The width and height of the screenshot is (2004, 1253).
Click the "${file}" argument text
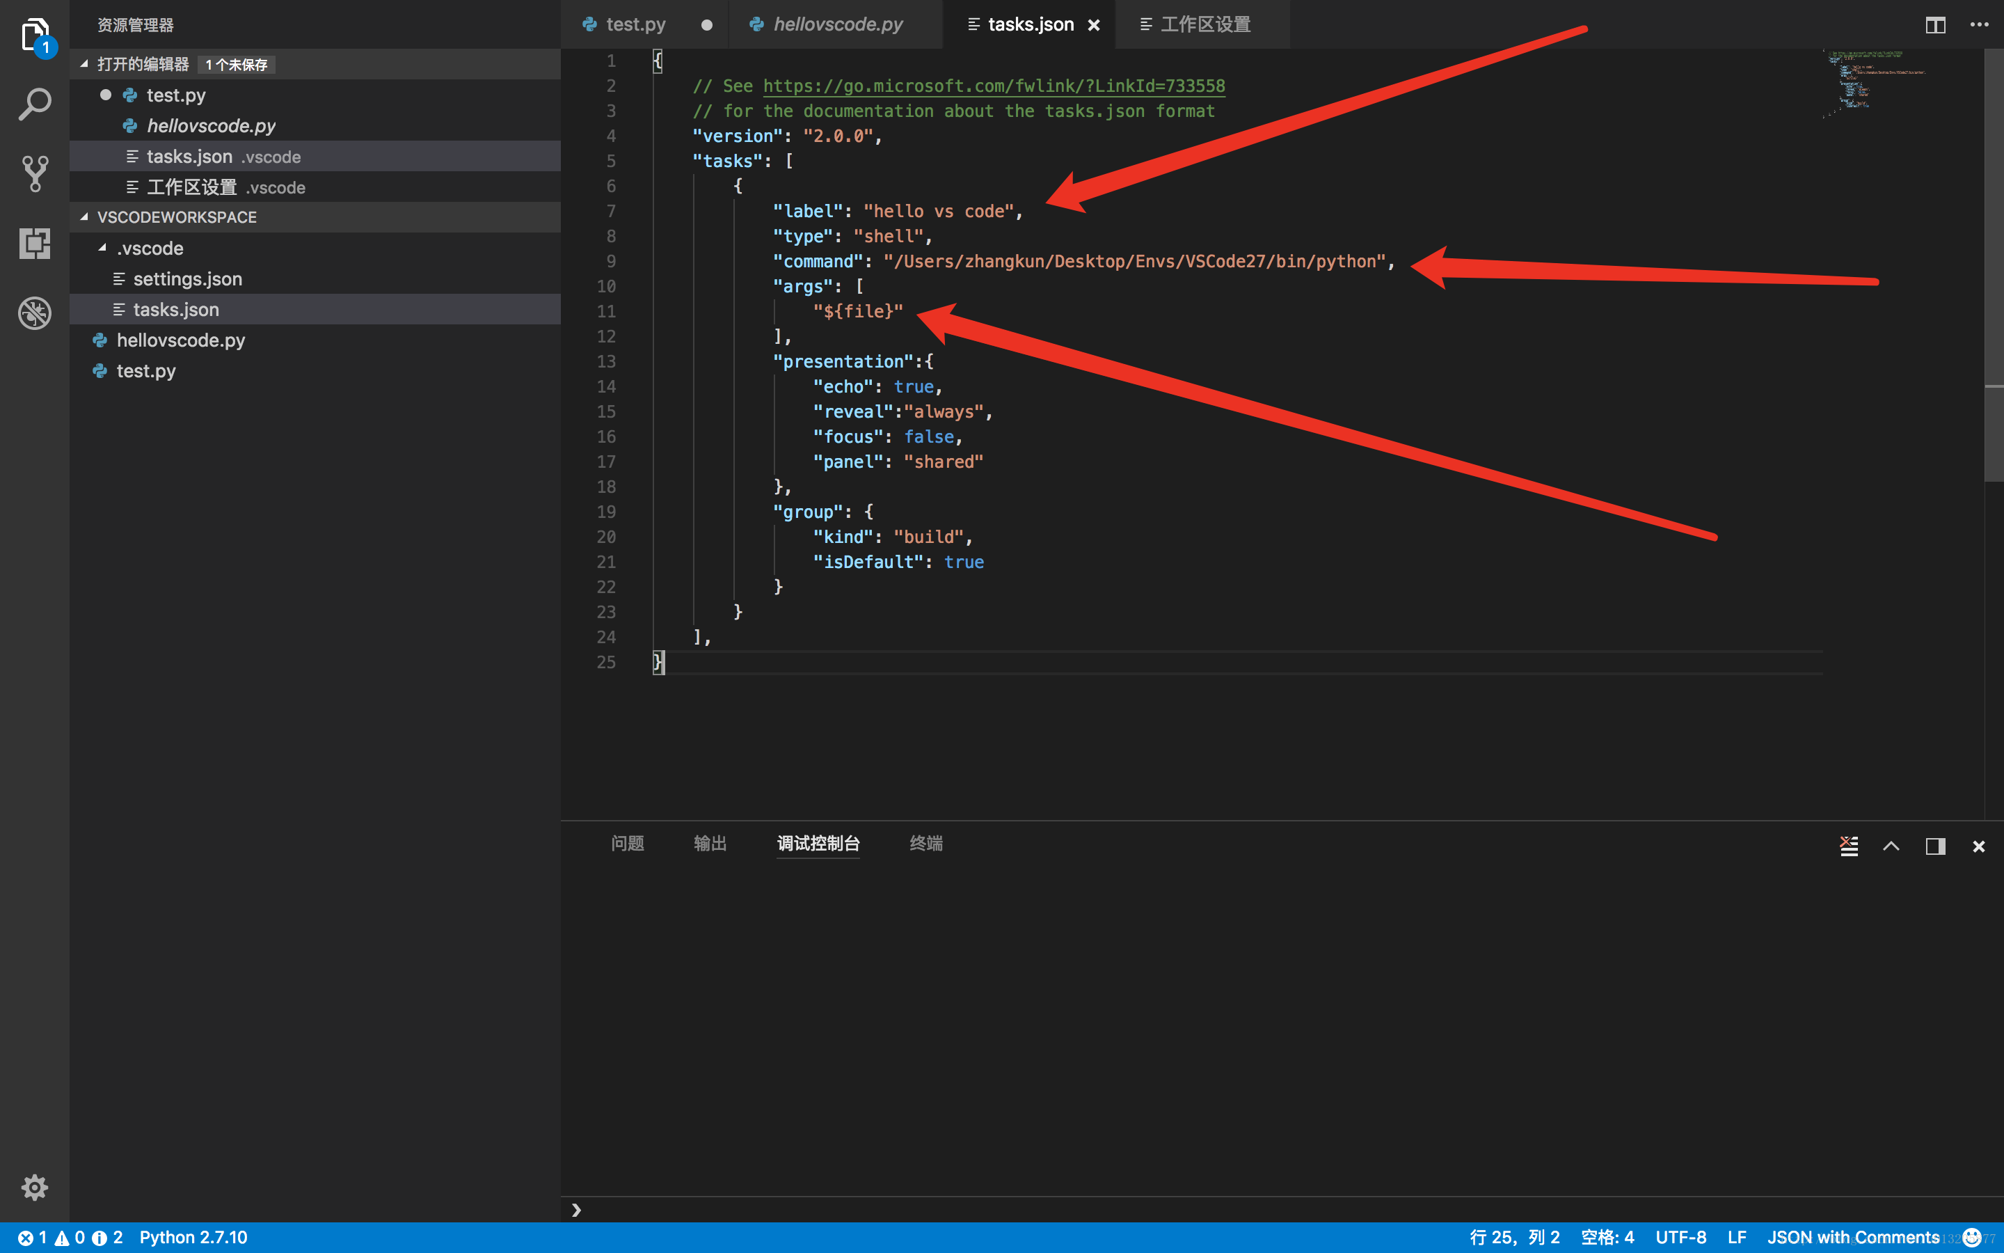point(857,312)
